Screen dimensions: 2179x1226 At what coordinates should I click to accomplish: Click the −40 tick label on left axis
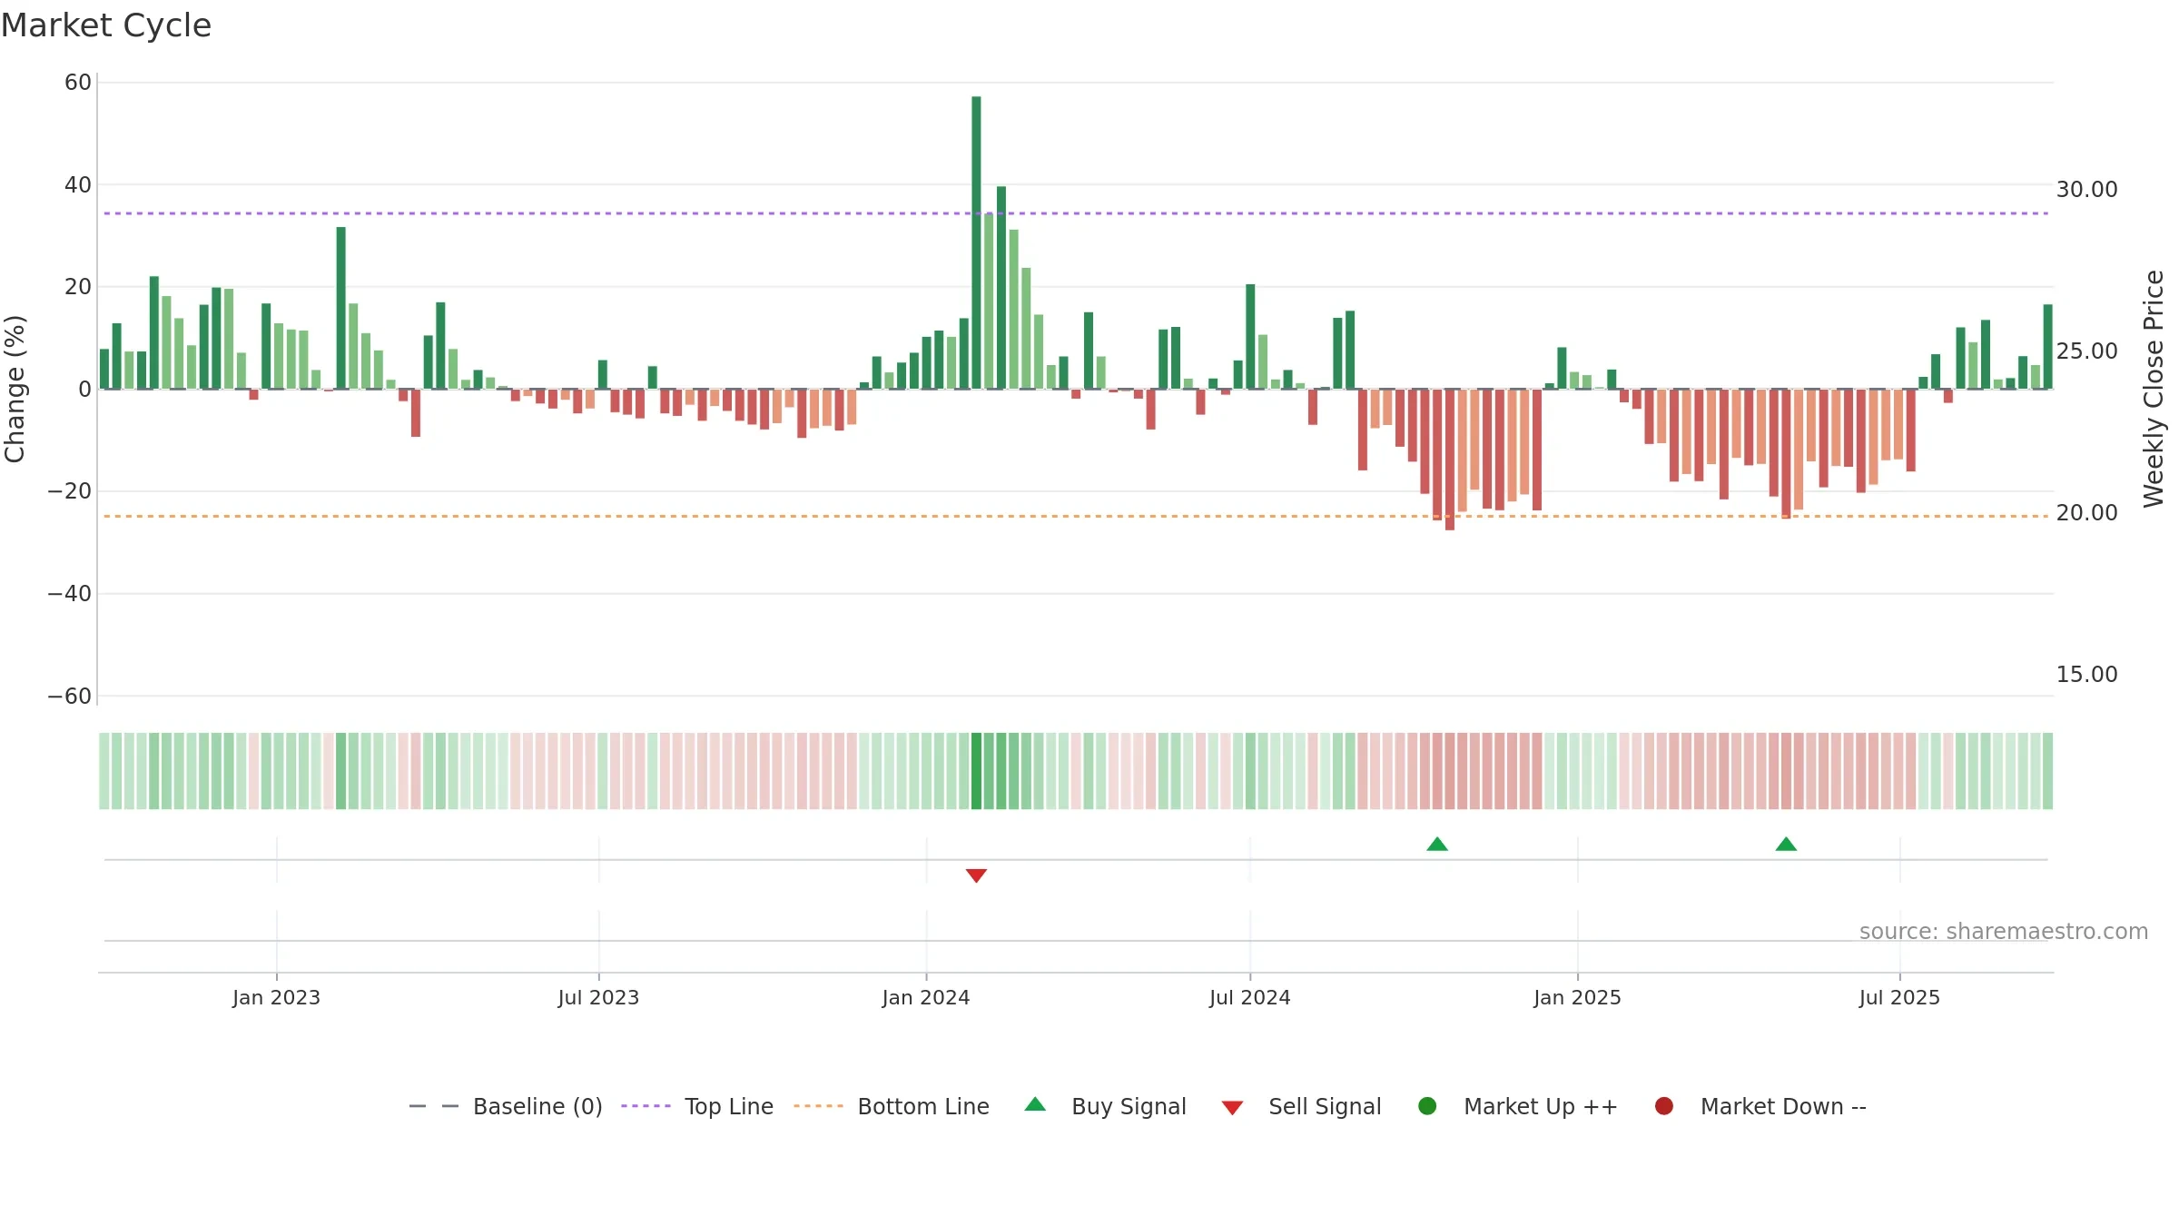pyautogui.click(x=70, y=594)
